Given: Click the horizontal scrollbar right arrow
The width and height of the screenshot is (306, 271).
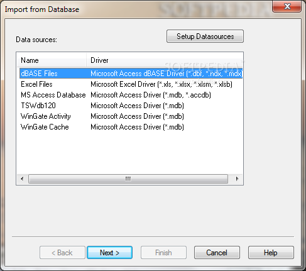Looking at the screenshot, I should point(237,179).
